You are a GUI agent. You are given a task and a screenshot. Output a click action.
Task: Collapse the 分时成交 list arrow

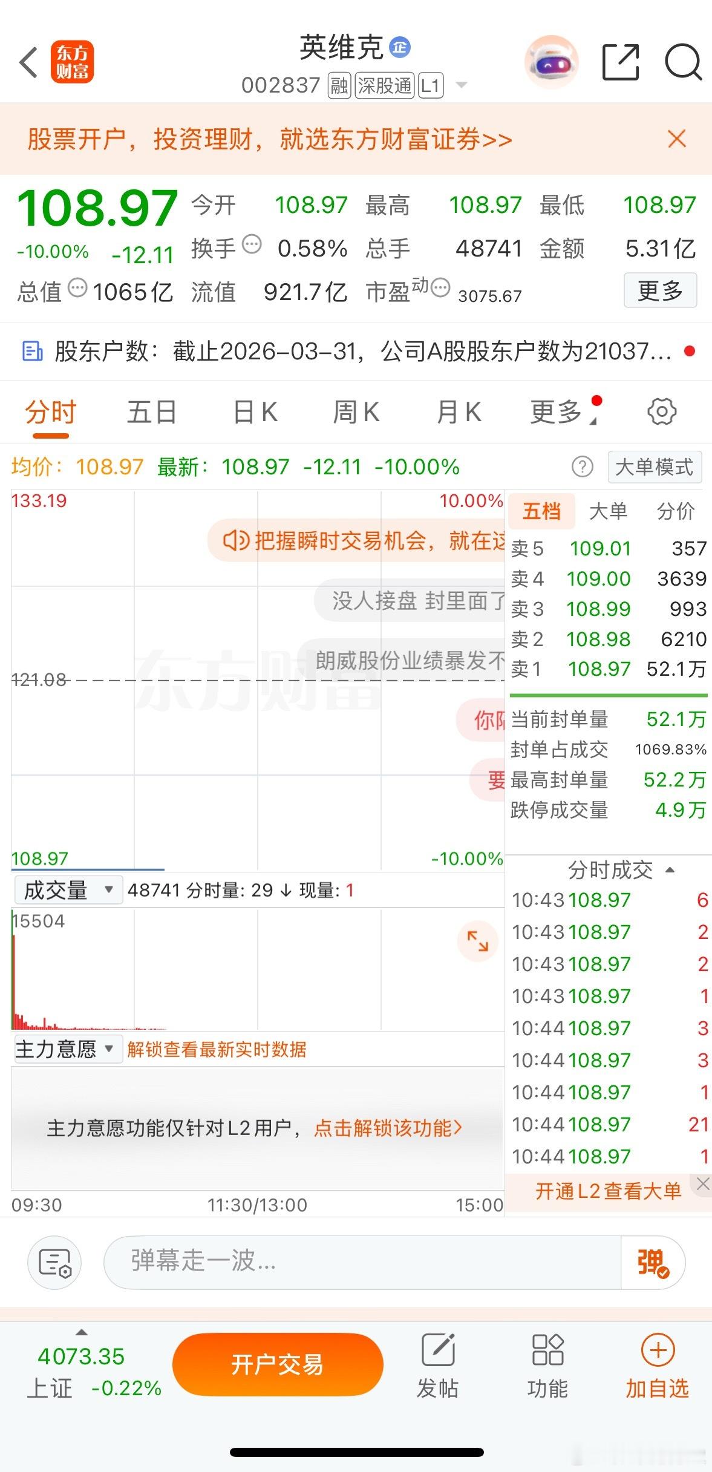[x=670, y=870]
